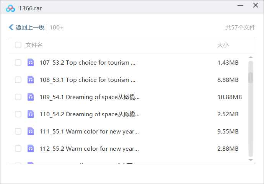The image size is (264, 184).
Task: Click the vertical scrollbar thumb
Action: (251, 77)
